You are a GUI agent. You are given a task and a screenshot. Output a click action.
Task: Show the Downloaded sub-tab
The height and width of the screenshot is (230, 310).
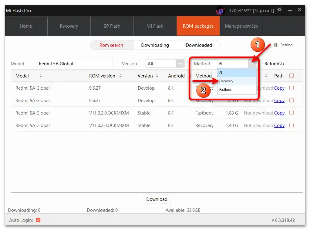point(199,45)
